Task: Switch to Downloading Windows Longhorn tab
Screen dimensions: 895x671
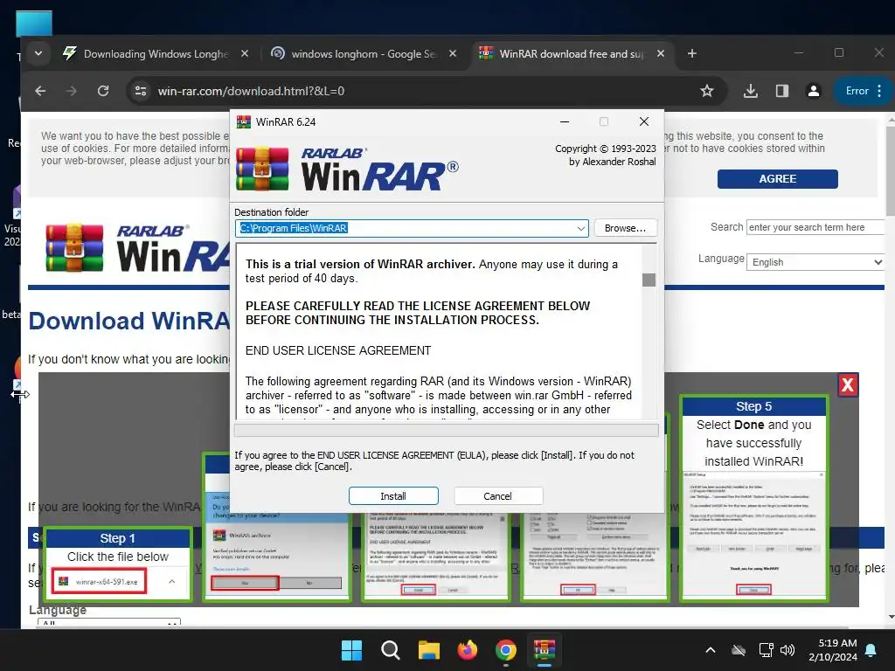Action: pyautogui.click(x=154, y=53)
